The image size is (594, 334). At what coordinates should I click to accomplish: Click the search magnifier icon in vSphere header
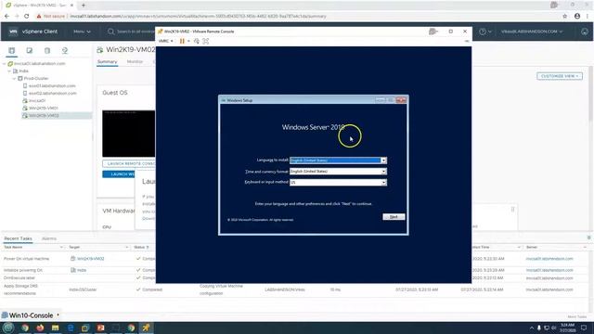(x=110, y=32)
